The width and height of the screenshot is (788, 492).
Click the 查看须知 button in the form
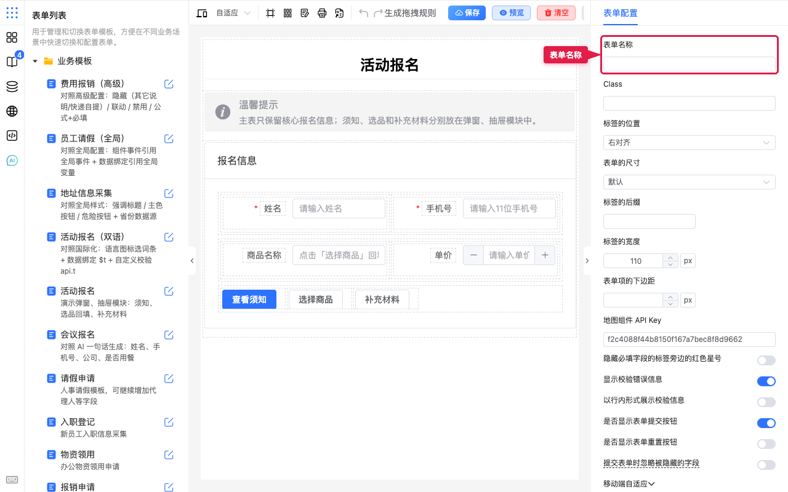pyautogui.click(x=249, y=300)
